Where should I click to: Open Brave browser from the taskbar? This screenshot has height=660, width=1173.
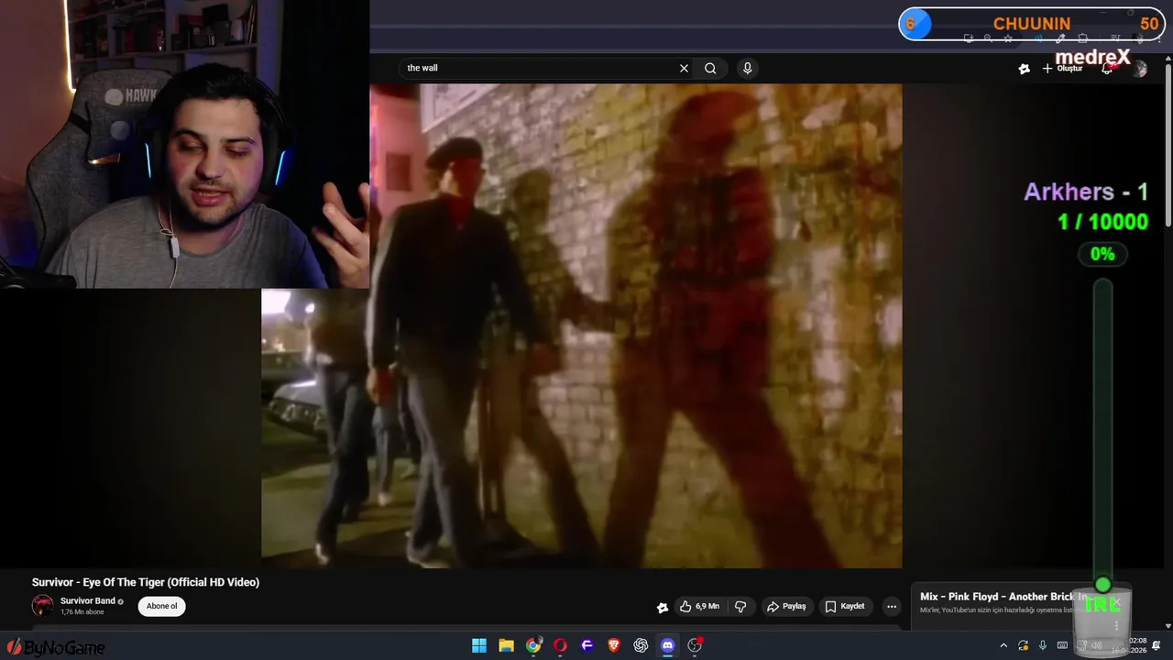[614, 645]
